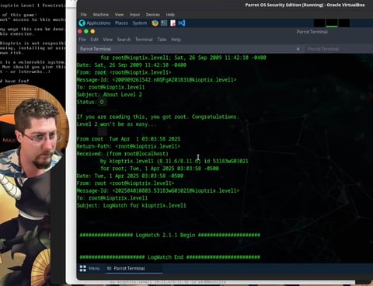Open the text editor panel launcher
The image size is (373, 286).
pyautogui.click(x=173, y=23)
